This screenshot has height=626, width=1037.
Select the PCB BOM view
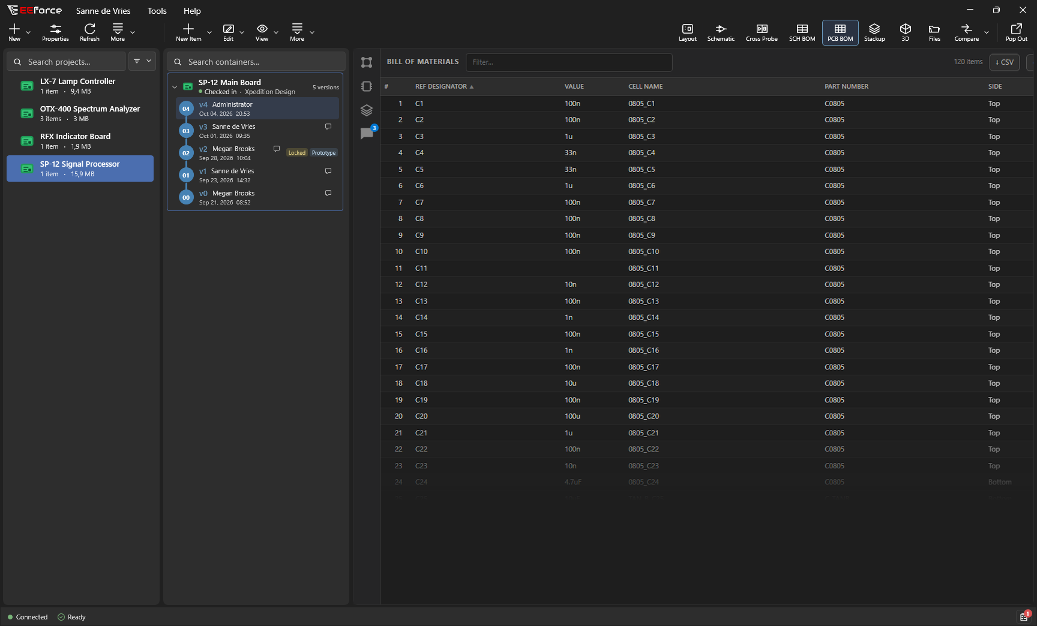click(840, 32)
